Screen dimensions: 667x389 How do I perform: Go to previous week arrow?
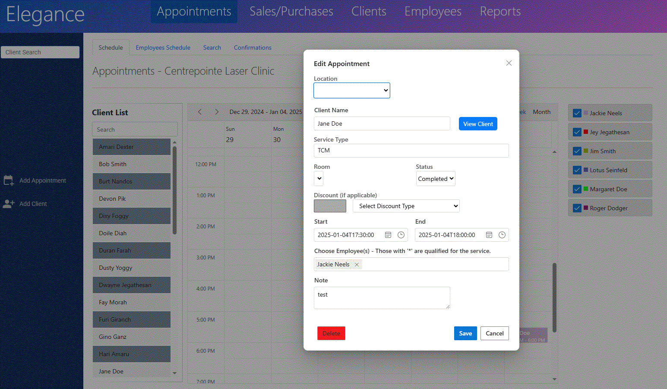(200, 112)
